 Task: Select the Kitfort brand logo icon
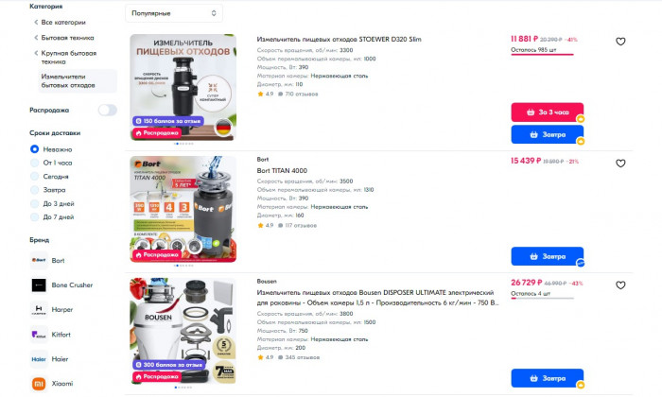point(39,335)
